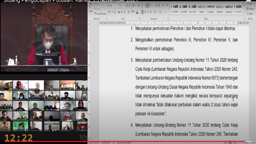Open the Paragraph dialog launcher
256x144 pixels.
[x=168, y=19]
